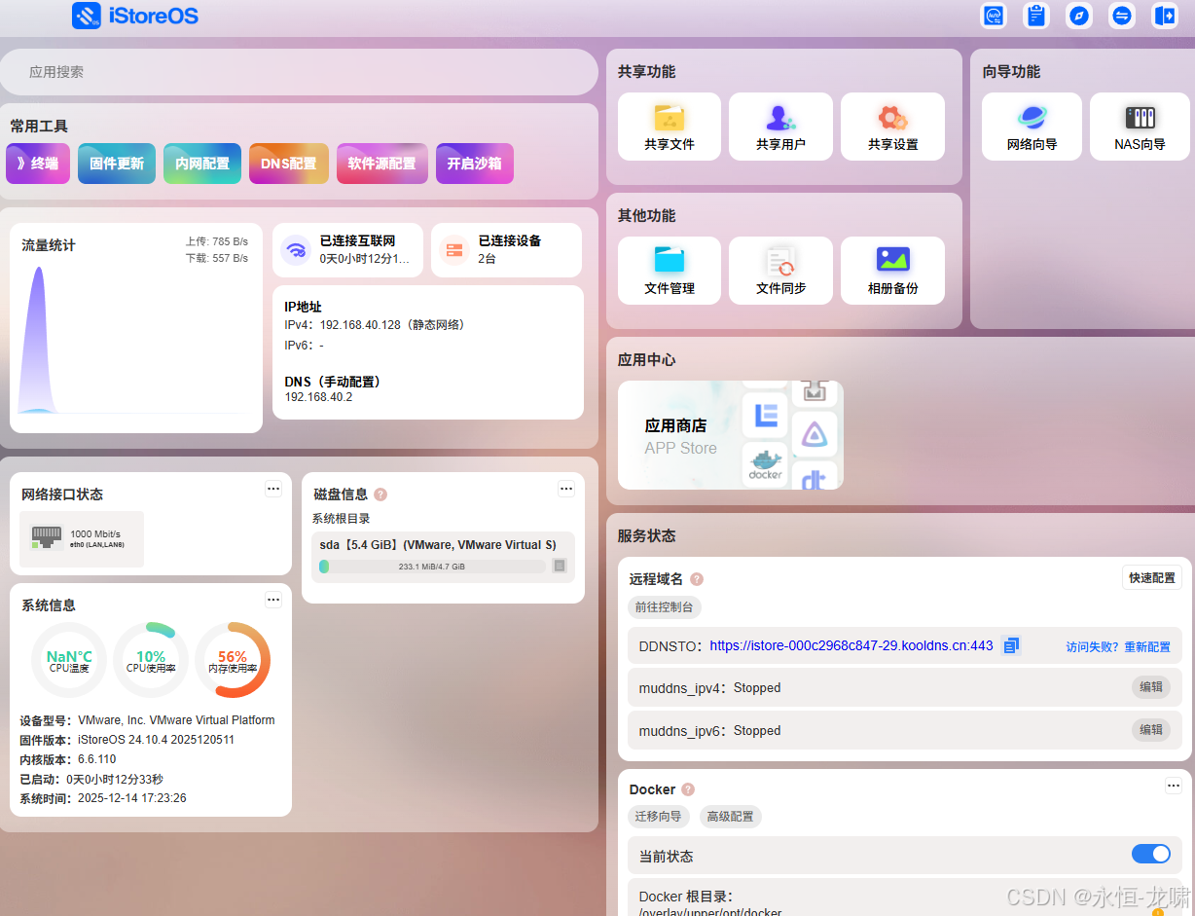This screenshot has height=916, width=1195.
Task: Open Docker card three-dot menu
Action: [1174, 785]
